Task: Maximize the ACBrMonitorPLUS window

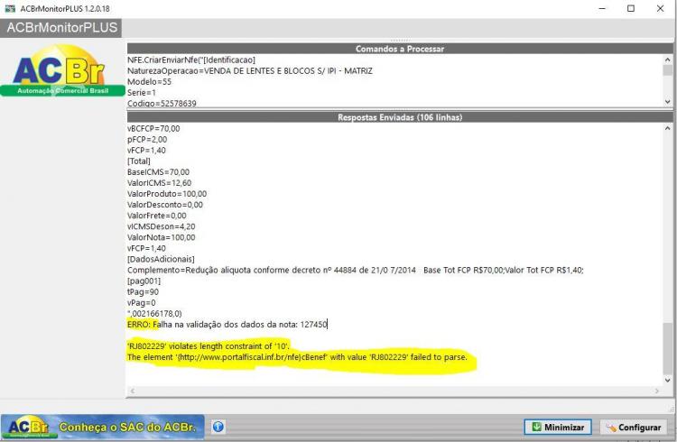Action: click(631, 8)
